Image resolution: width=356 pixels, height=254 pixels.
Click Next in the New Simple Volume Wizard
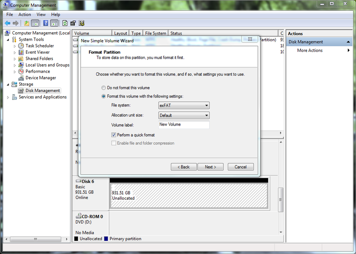point(211,167)
